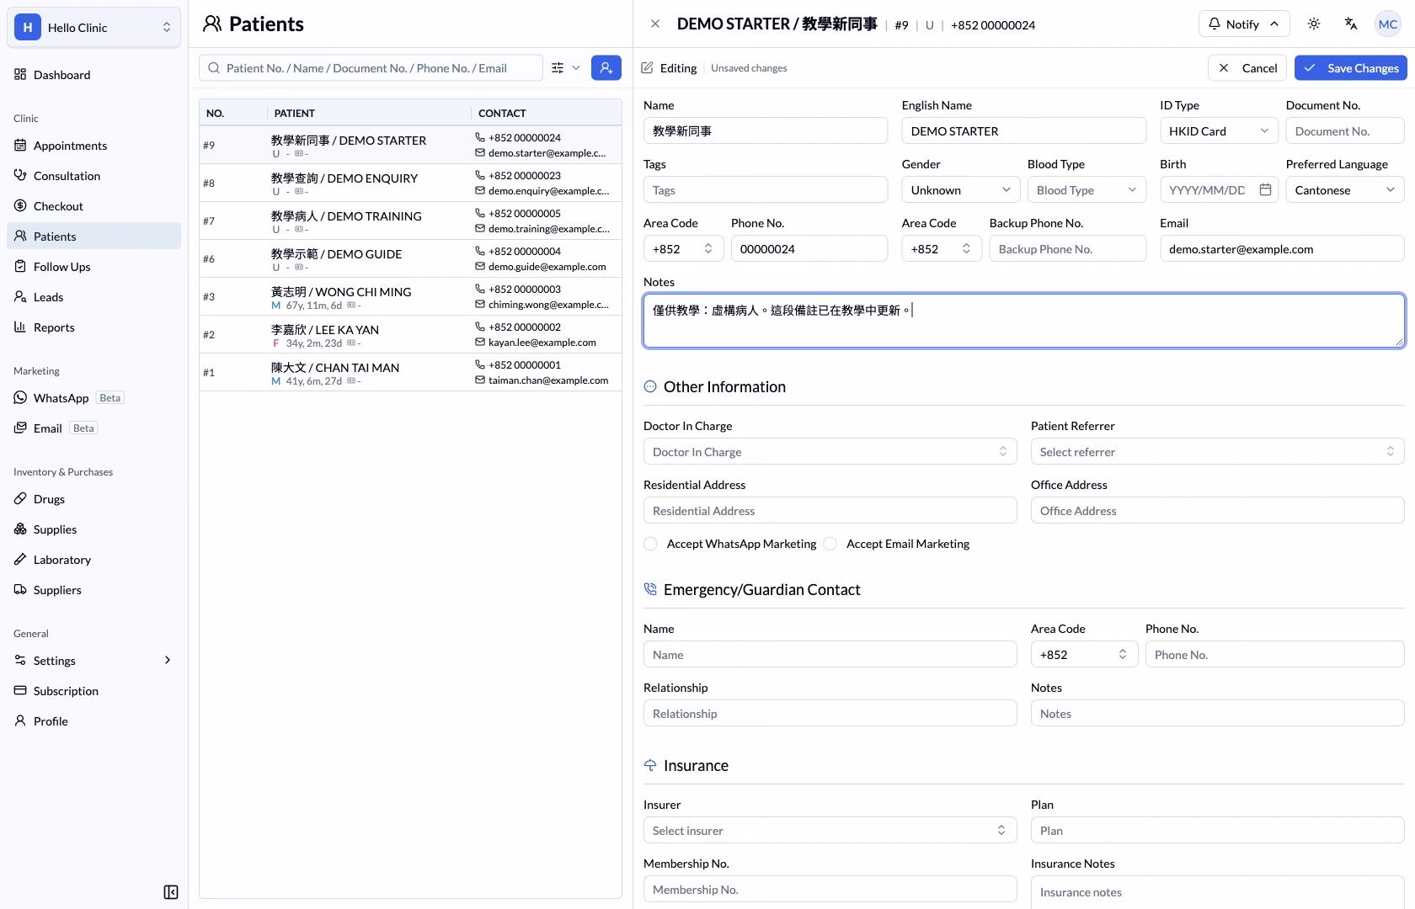Open Laboratory in sidebar
The height and width of the screenshot is (909, 1415).
(x=94, y=560)
